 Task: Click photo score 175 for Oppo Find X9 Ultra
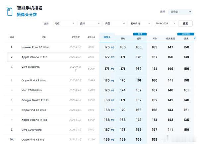point(123,81)
